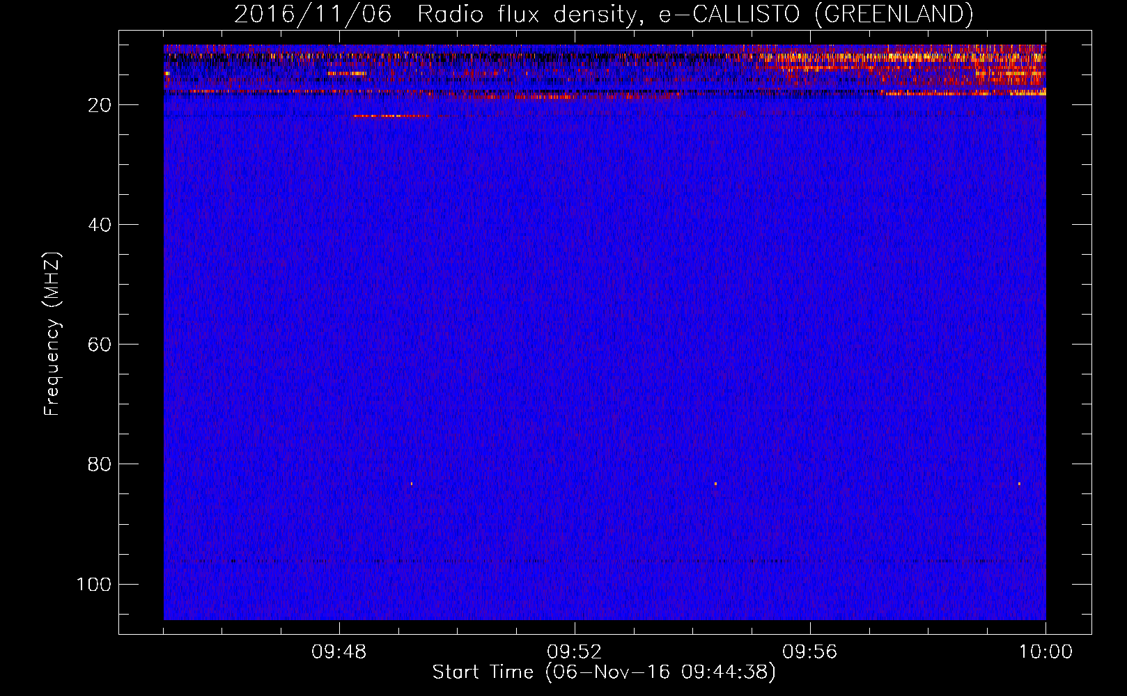The height and width of the screenshot is (696, 1127).
Task: Click the short orange streak near 22 MHz
Action: [x=390, y=116]
